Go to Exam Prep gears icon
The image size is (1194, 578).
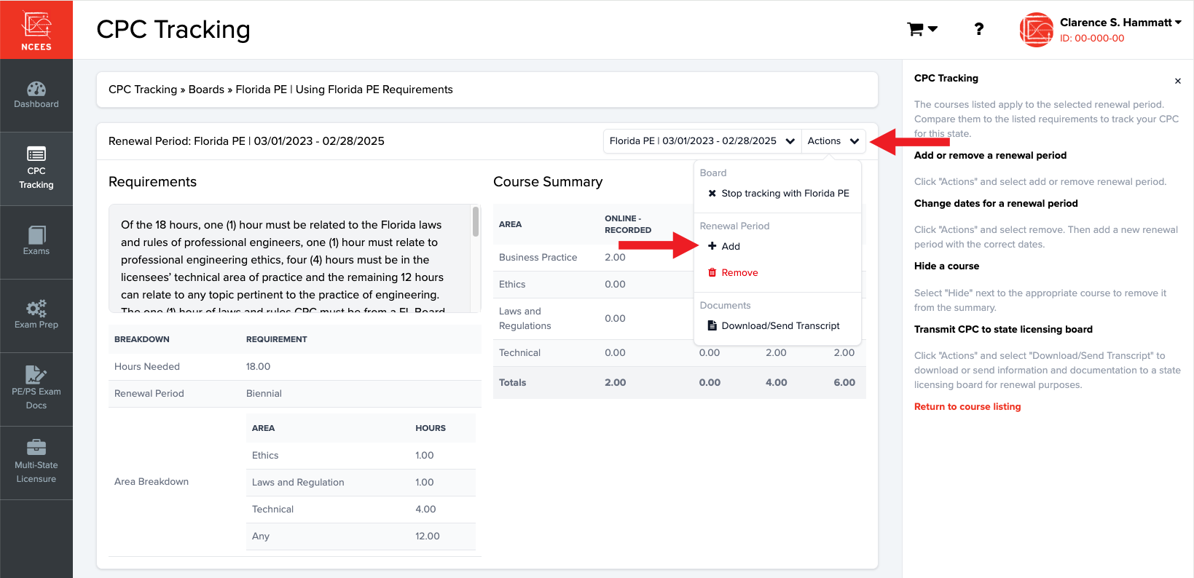point(36,307)
